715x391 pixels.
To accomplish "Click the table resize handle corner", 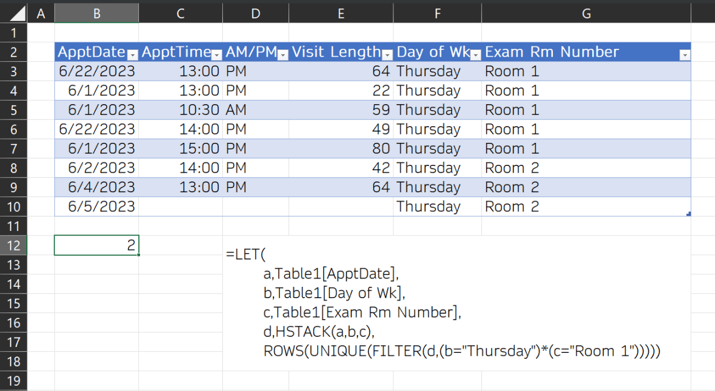I will pos(689,214).
